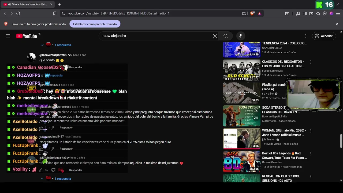Reply to the Necesitamos un listado comment
The width and height of the screenshot is (343, 193).
coord(66,149)
